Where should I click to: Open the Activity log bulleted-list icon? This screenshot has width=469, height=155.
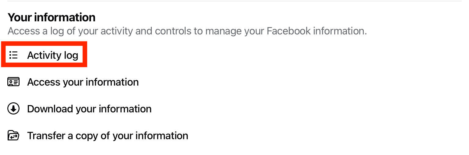13,55
